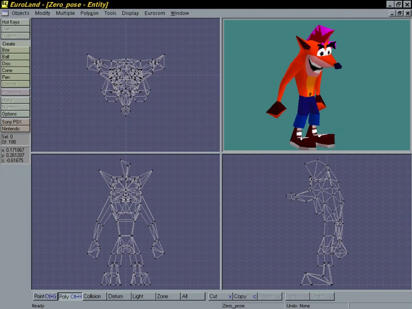This screenshot has width=412, height=309.
Task: Open the Window menu
Action: coord(180,13)
